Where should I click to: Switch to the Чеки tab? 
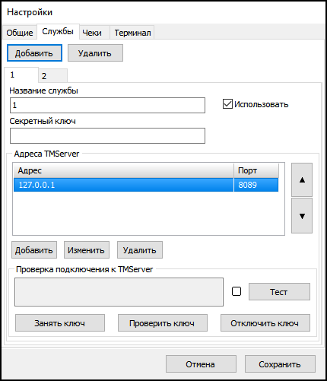[94, 33]
